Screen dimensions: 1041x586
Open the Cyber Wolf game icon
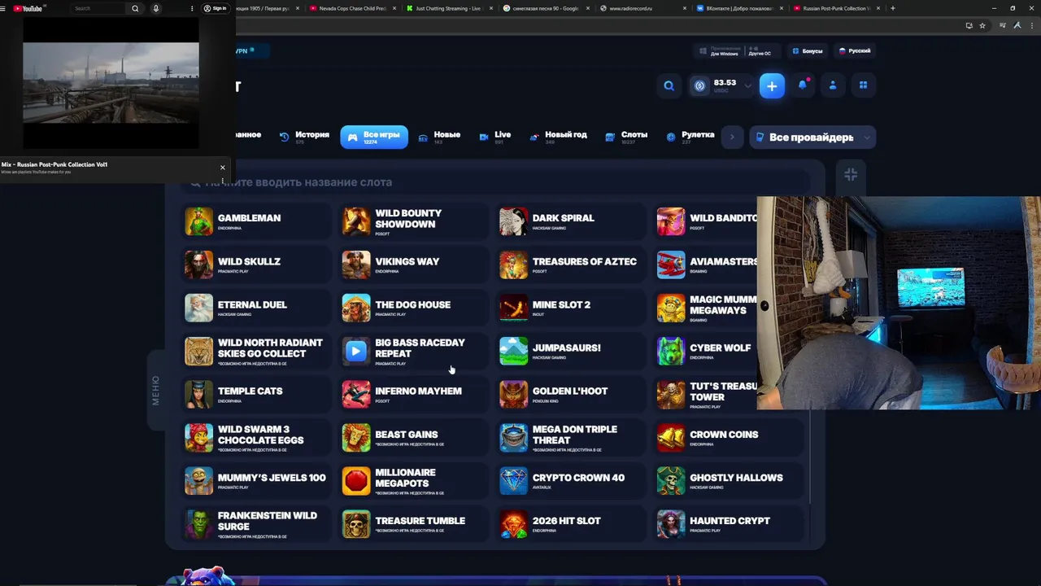[x=671, y=351]
